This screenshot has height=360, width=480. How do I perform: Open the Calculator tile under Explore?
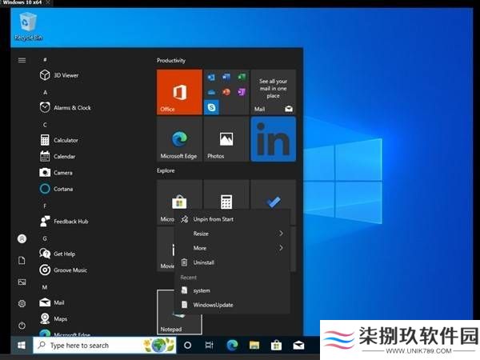226,194
